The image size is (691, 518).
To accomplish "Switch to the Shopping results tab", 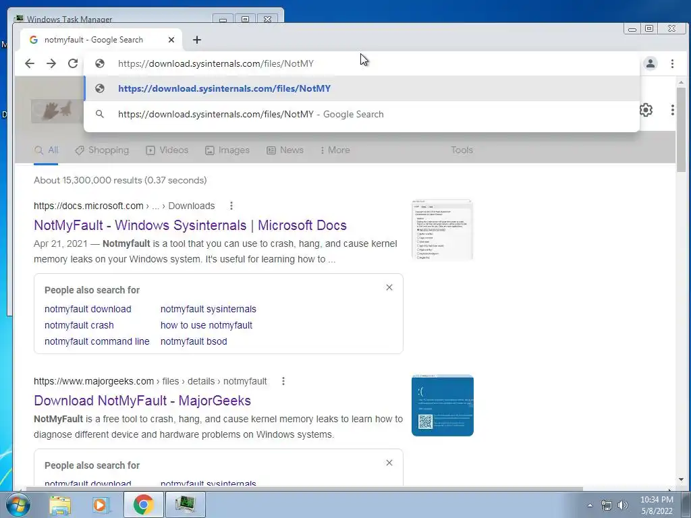I will pos(102,150).
